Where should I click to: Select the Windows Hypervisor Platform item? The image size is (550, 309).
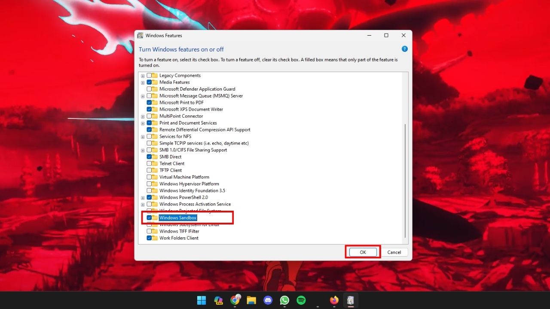(189, 184)
